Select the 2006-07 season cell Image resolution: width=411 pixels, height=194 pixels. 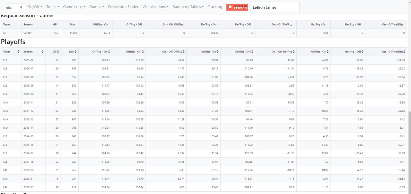click(x=33, y=69)
